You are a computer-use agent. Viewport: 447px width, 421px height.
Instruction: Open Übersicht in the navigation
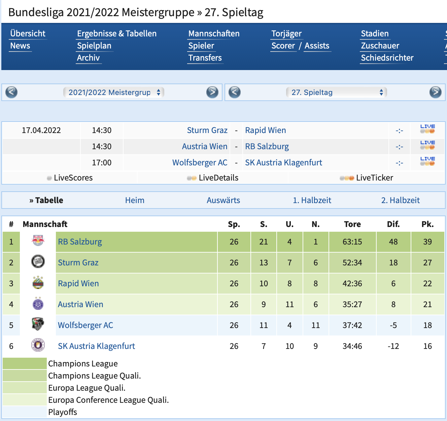coord(28,34)
